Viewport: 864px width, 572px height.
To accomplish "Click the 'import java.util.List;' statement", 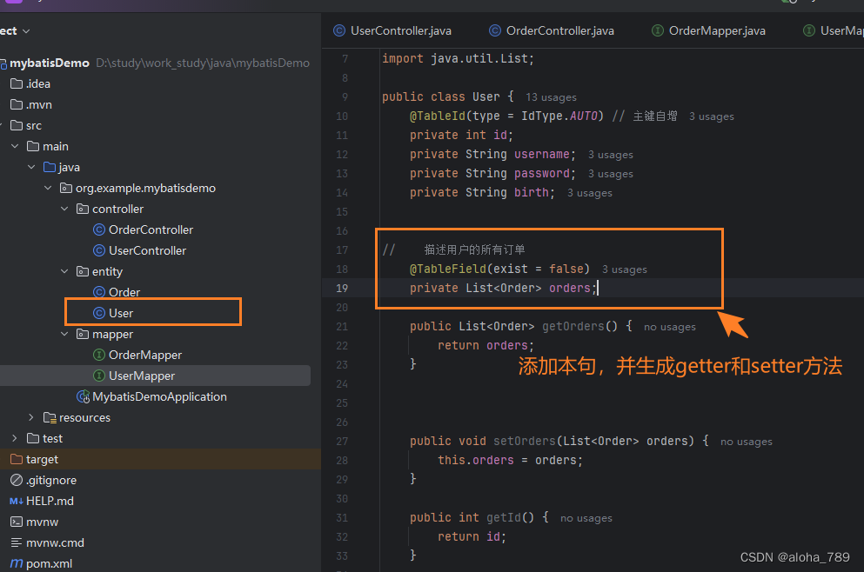I will click(458, 59).
